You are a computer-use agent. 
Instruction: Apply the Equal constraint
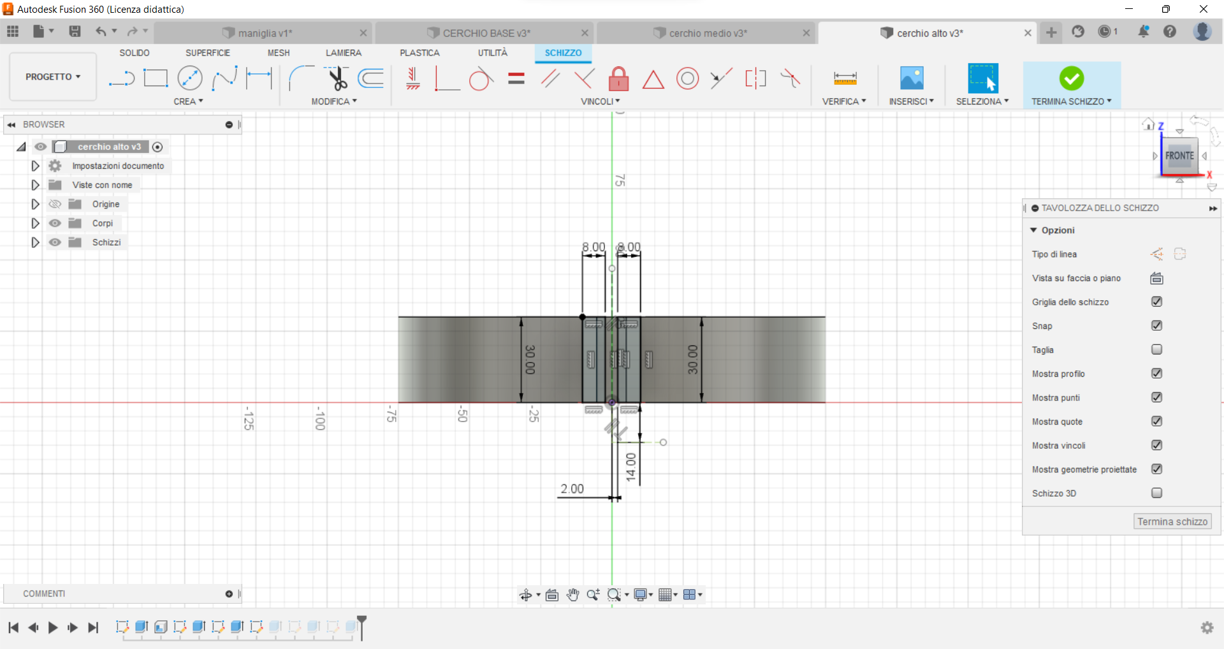(516, 78)
